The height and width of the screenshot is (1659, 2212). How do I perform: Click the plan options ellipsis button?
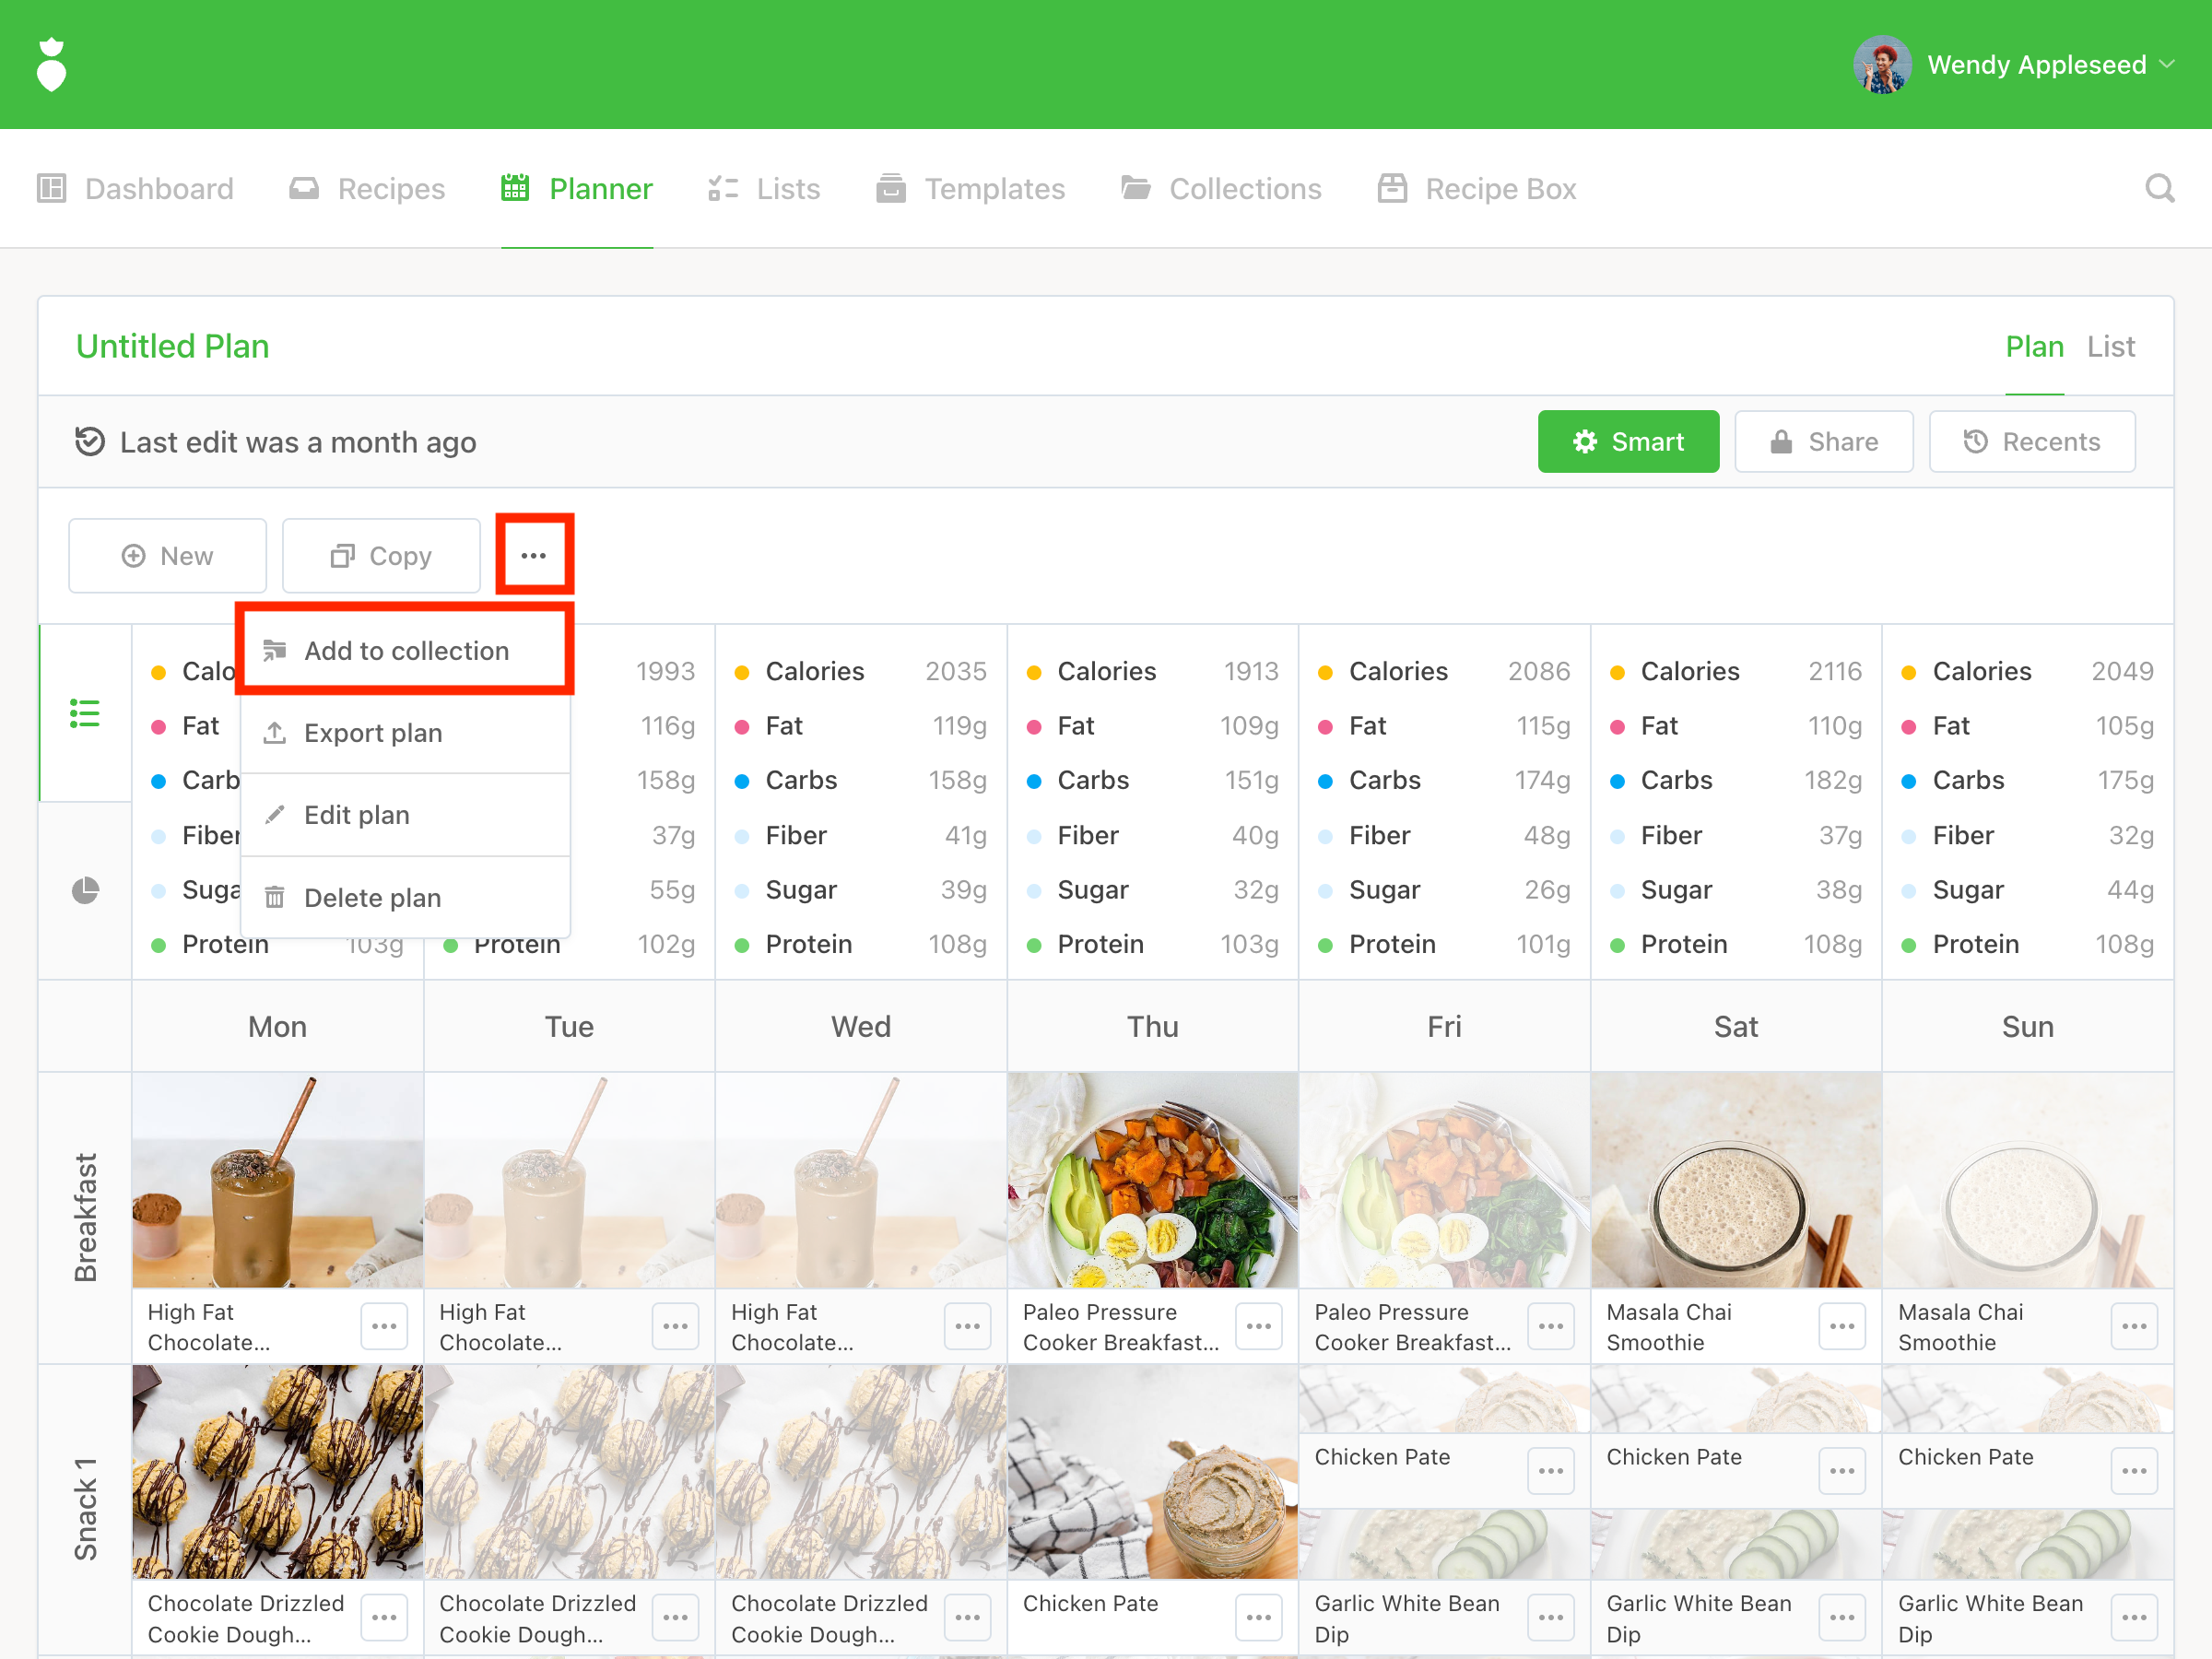click(534, 555)
